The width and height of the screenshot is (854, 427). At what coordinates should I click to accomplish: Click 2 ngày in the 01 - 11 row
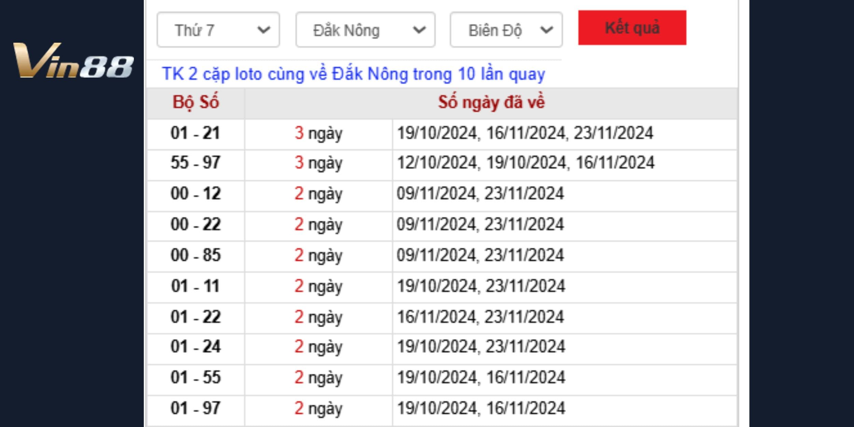[x=318, y=287]
